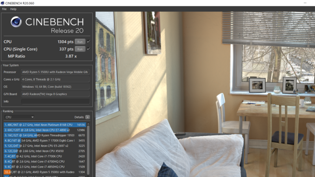
Task: Click the 1304 pts CPU score
Action: pyautogui.click(x=65, y=42)
